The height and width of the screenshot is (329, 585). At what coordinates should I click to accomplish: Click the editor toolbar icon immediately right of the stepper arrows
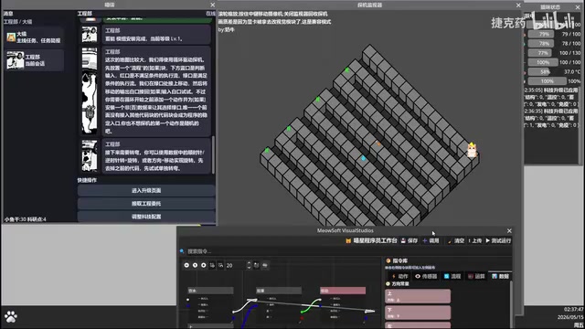pos(256,265)
